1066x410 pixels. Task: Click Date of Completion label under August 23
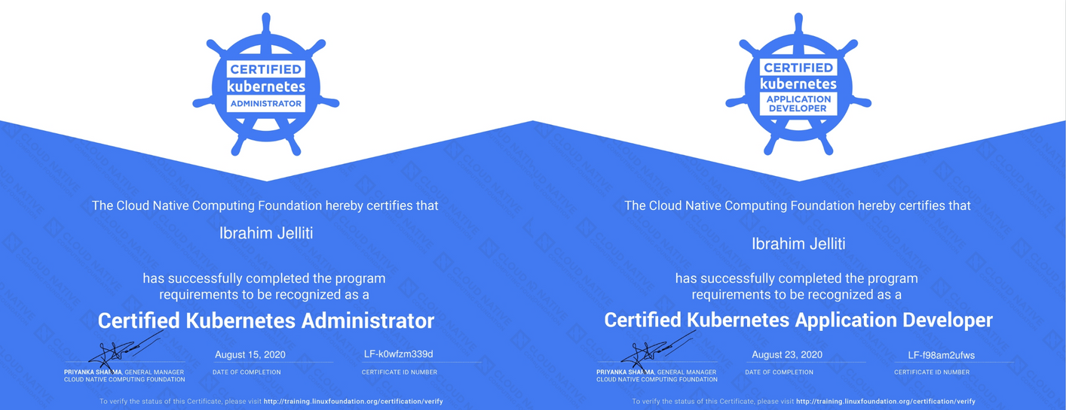tap(780, 372)
